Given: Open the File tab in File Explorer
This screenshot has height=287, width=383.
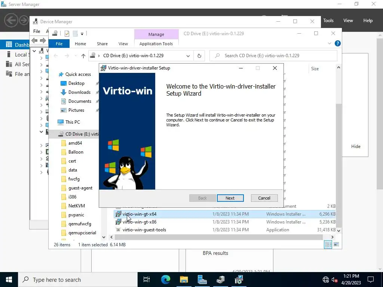Looking at the screenshot, I should click(59, 44).
